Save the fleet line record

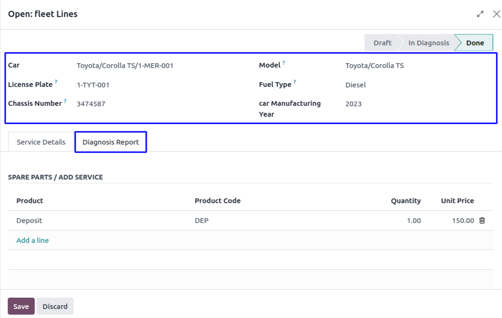(21, 307)
